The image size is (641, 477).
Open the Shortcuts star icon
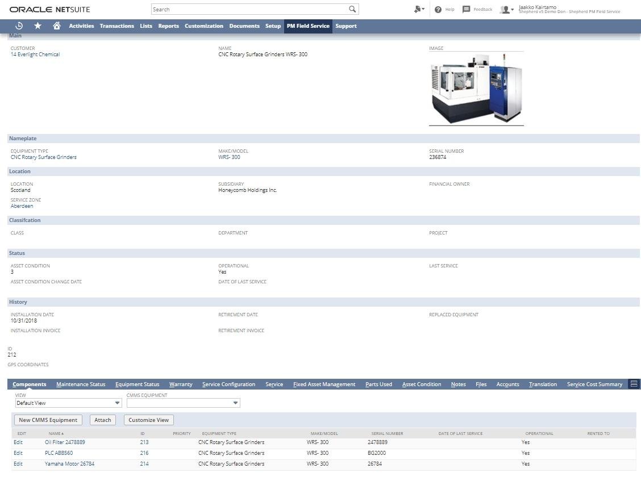[38, 26]
